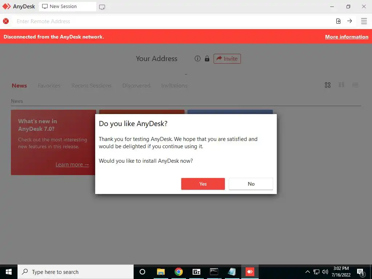Screen dimensions: 372x279
Task: Open network status tray icon
Action: tap(316, 272)
